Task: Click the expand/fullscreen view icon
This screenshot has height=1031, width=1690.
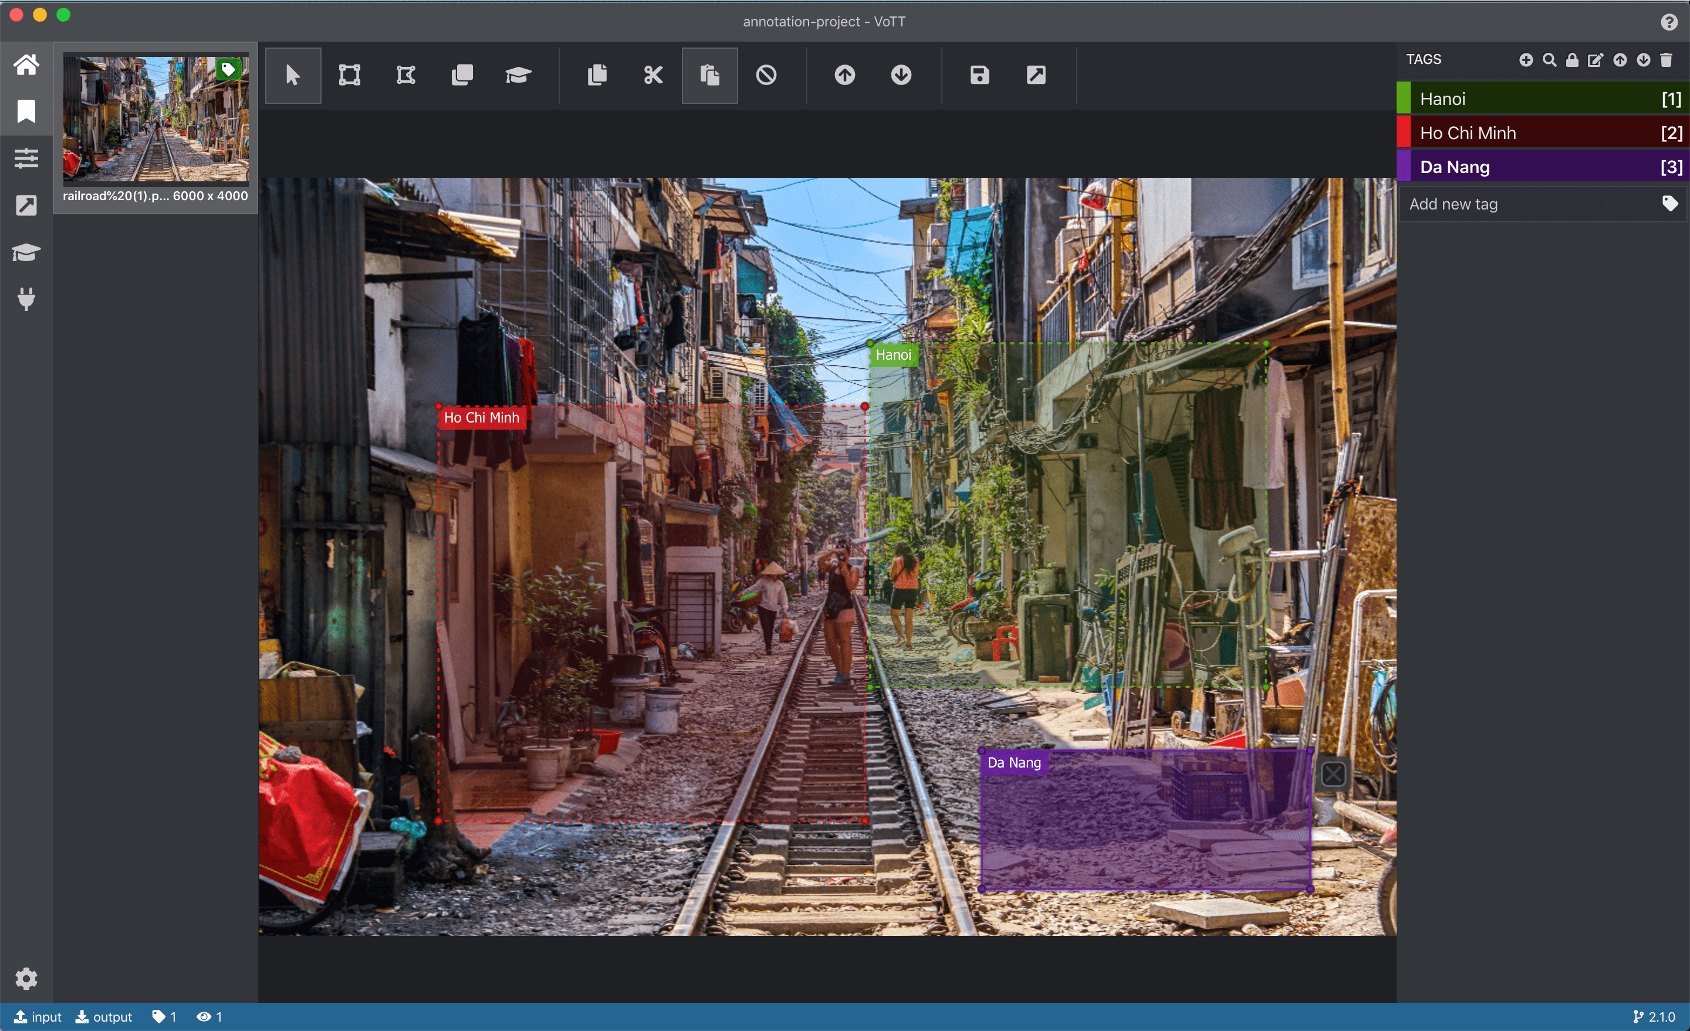Action: coord(1036,75)
